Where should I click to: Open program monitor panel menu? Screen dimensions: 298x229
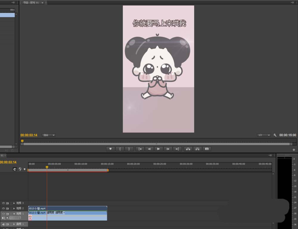(x=292, y=2)
